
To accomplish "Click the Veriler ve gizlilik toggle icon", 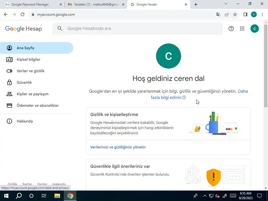I will point(9,71).
